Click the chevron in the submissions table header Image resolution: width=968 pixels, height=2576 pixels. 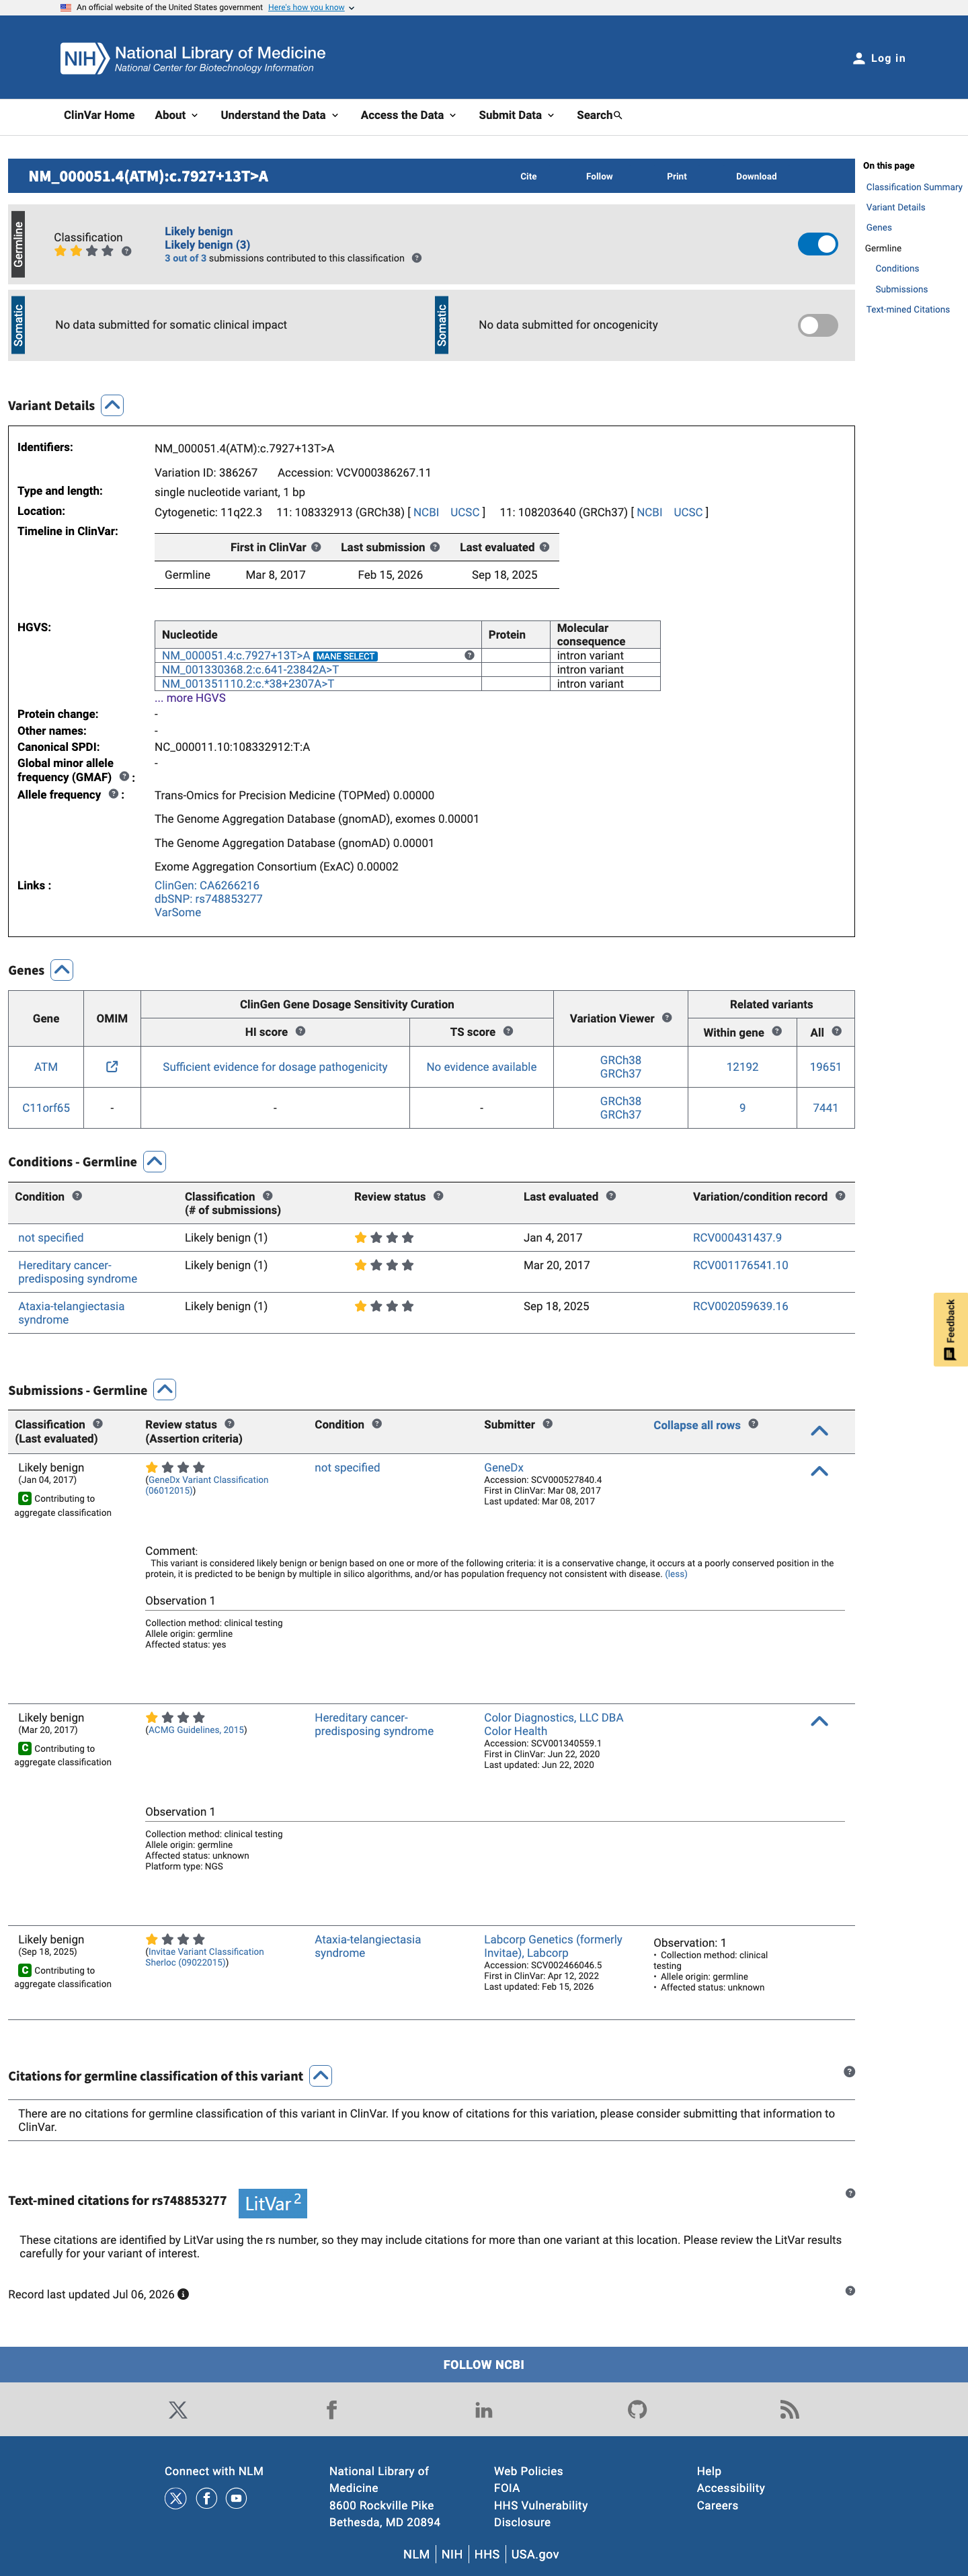[819, 1431]
